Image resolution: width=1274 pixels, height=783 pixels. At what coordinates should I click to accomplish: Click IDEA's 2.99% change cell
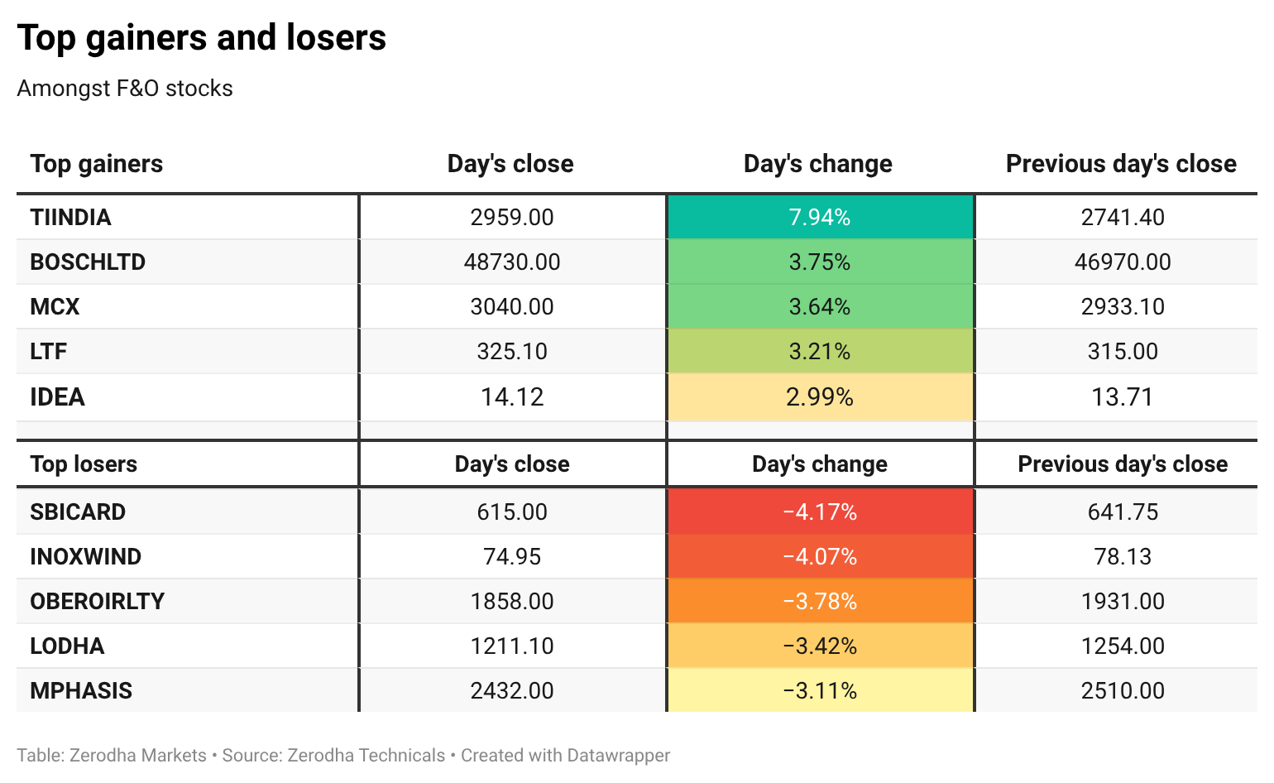(x=820, y=397)
